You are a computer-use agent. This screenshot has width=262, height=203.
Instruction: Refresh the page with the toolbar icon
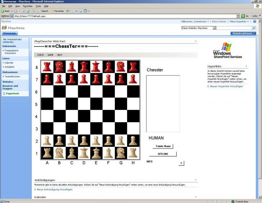coord(28,11)
